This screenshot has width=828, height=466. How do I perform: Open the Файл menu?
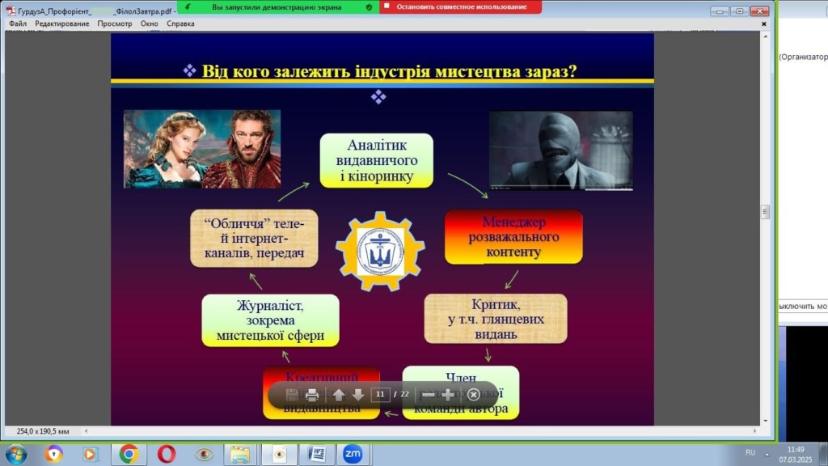coord(18,23)
